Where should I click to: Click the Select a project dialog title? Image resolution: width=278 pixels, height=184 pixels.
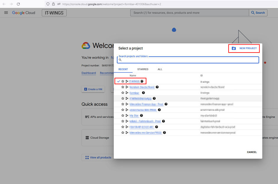130,48
